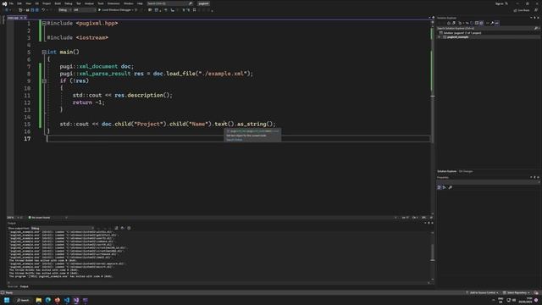Open the taskbar Search box
The width and height of the screenshot is (542, 305).
click(x=23, y=300)
